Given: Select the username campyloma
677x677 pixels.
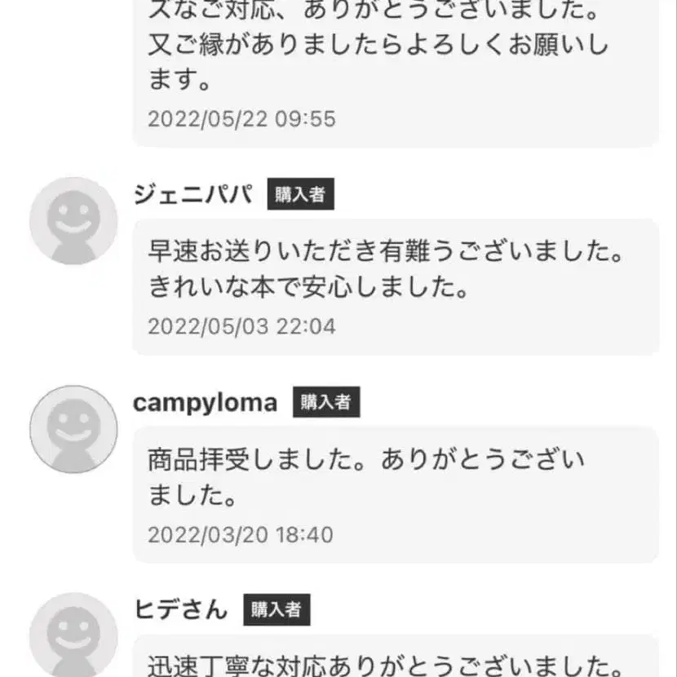Looking at the screenshot, I should pos(206,400).
